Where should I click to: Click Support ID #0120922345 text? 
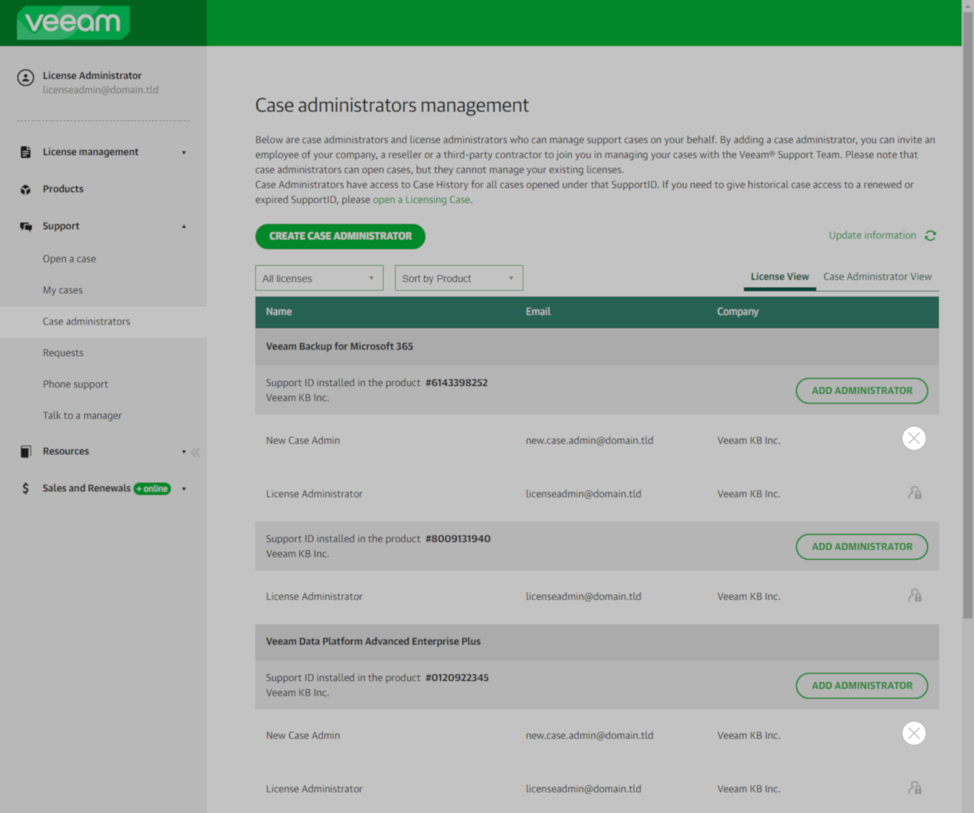coord(457,678)
